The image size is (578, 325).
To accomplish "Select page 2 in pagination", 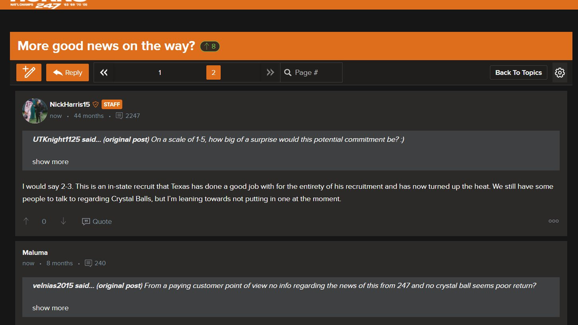I will pos(213,72).
